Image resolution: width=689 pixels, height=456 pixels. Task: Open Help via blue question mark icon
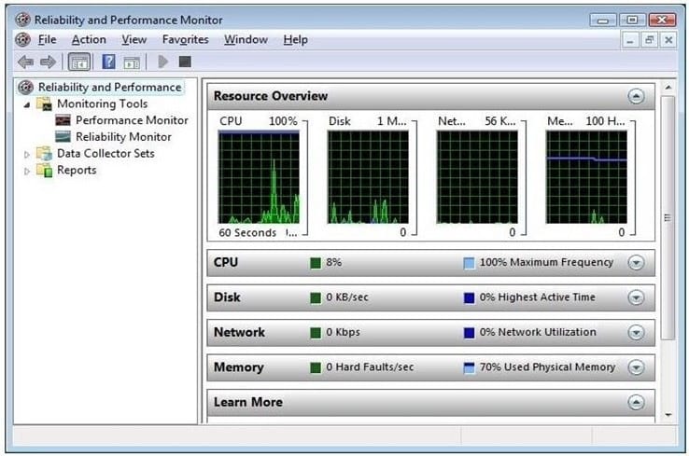(x=108, y=62)
